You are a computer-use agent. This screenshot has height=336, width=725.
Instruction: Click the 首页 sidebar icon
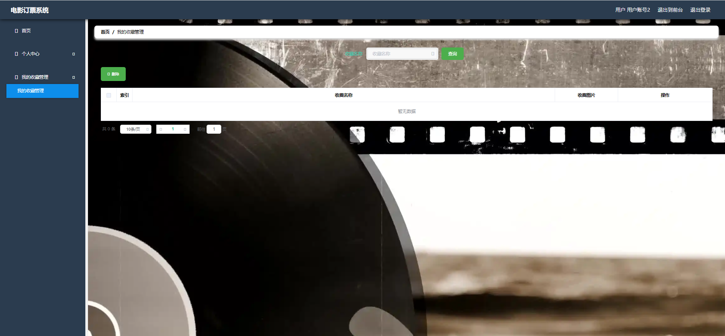(16, 31)
